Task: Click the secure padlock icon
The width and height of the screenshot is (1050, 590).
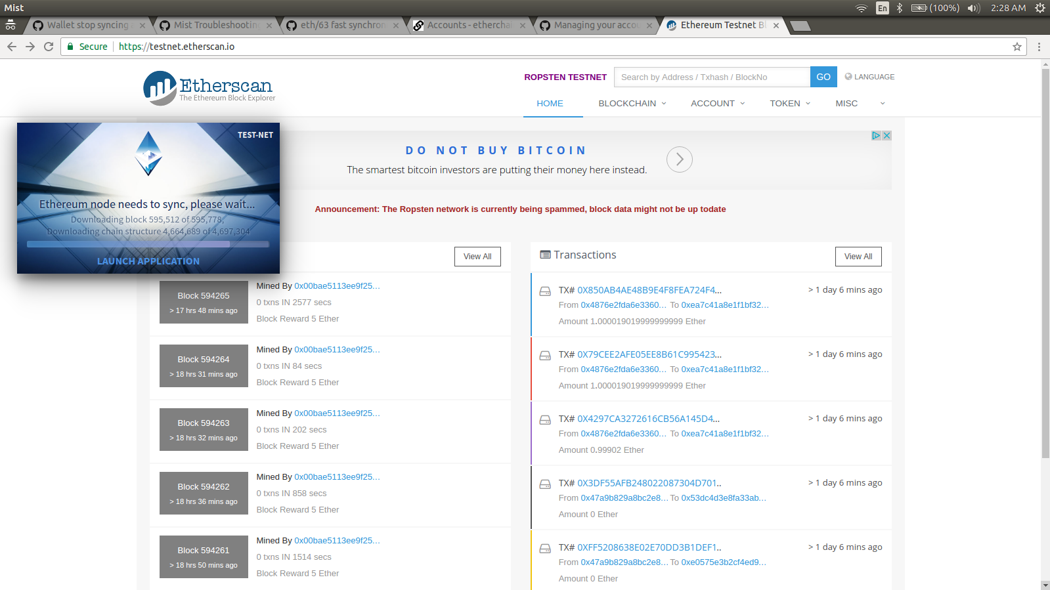Action: tap(70, 47)
